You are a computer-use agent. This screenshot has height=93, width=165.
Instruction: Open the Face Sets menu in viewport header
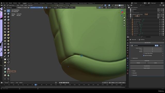(30, 5)
